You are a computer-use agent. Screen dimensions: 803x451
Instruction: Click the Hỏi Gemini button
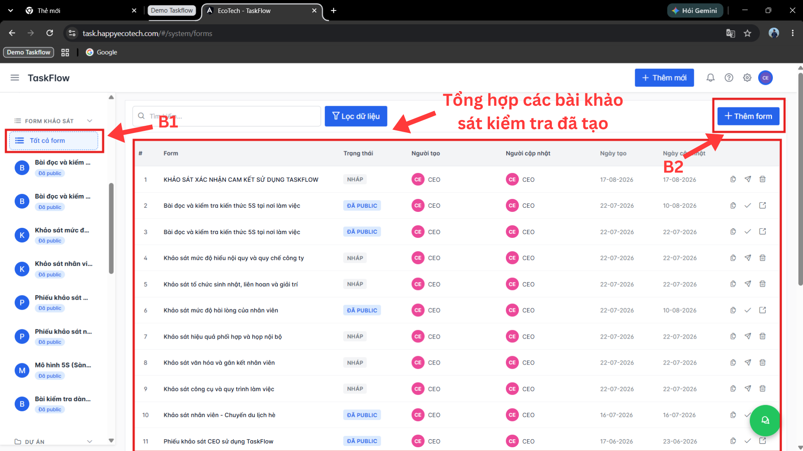tap(695, 10)
